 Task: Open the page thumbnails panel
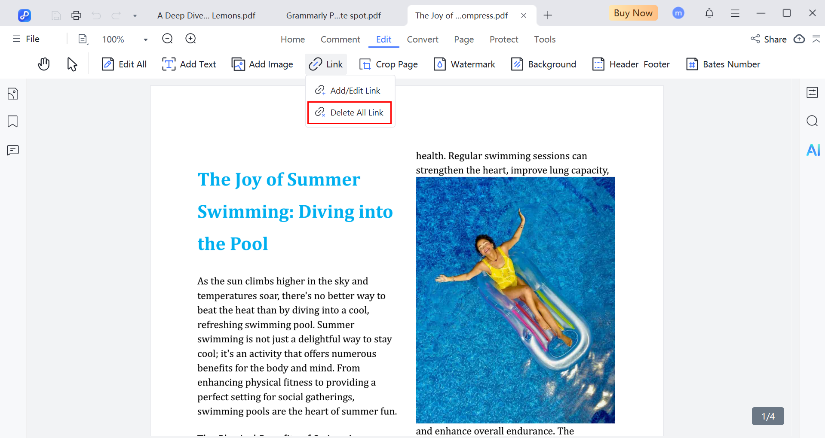click(x=13, y=94)
